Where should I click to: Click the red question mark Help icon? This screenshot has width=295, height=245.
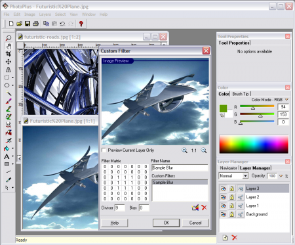pos(81,24)
